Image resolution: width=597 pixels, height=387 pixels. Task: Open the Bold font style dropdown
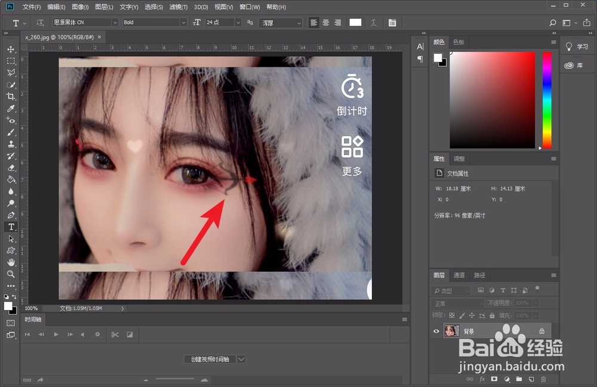tap(182, 22)
